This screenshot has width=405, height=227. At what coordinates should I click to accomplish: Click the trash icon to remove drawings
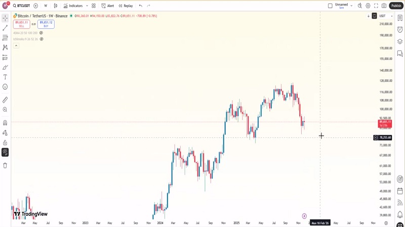tap(5, 165)
